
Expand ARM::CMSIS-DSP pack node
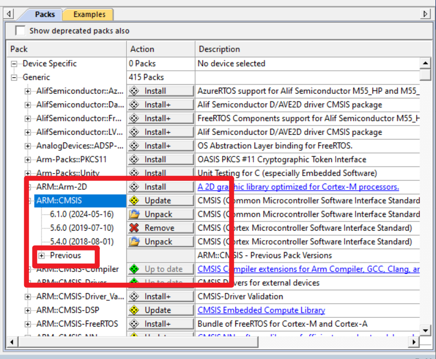27,310
